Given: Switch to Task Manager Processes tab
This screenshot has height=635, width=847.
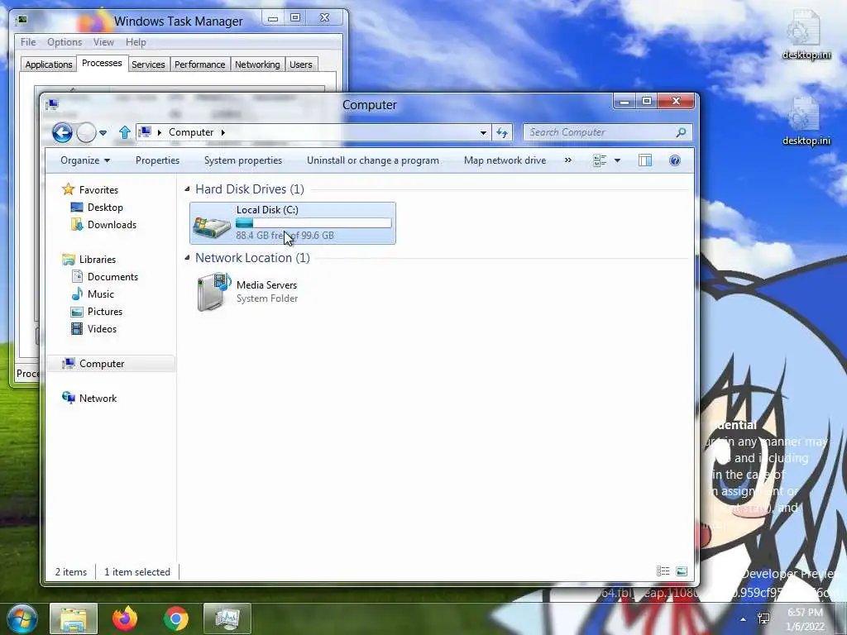Looking at the screenshot, I should pos(102,63).
